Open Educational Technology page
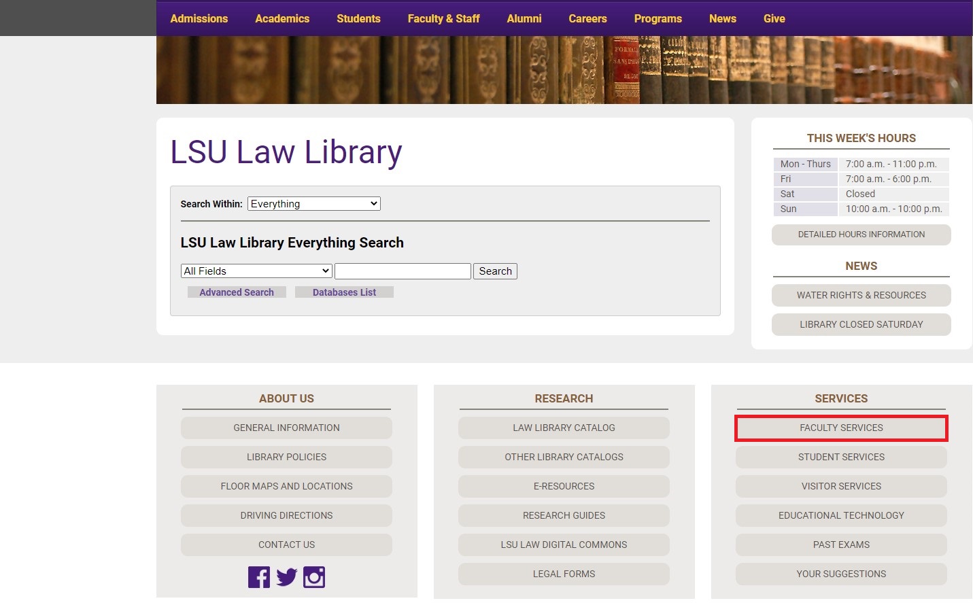 point(841,515)
